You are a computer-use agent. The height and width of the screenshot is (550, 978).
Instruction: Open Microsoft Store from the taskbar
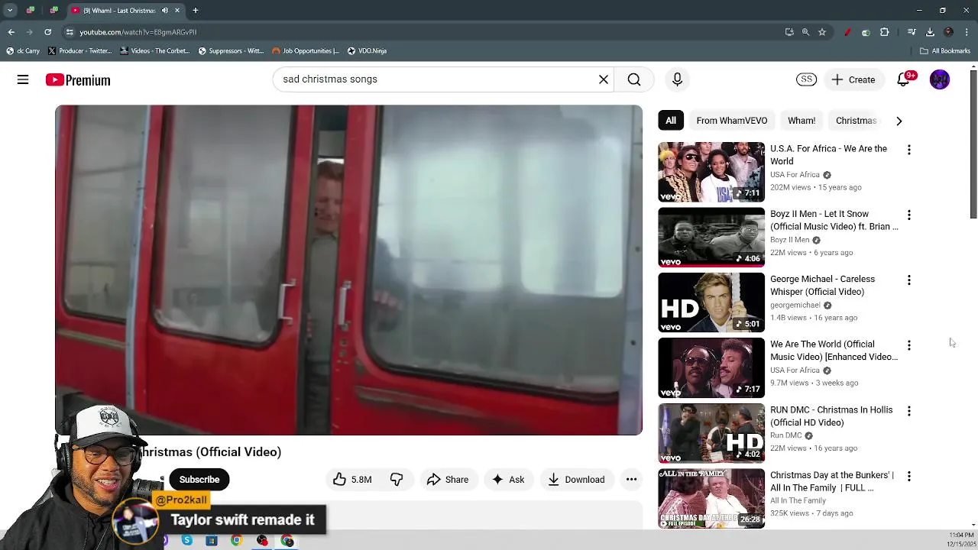point(212,541)
